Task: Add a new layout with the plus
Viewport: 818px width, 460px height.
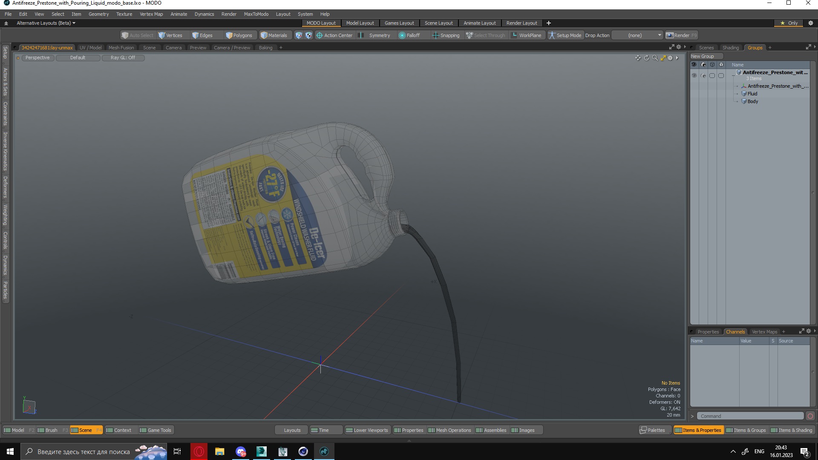Action: (x=549, y=23)
